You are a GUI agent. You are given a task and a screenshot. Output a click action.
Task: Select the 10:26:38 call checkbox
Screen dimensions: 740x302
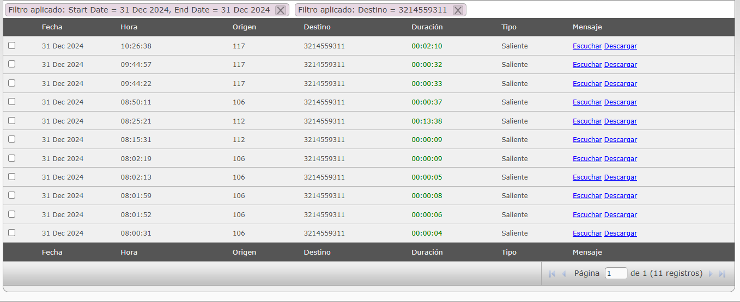[x=12, y=46]
